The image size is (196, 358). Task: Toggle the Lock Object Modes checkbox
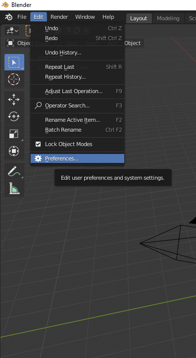point(38,144)
